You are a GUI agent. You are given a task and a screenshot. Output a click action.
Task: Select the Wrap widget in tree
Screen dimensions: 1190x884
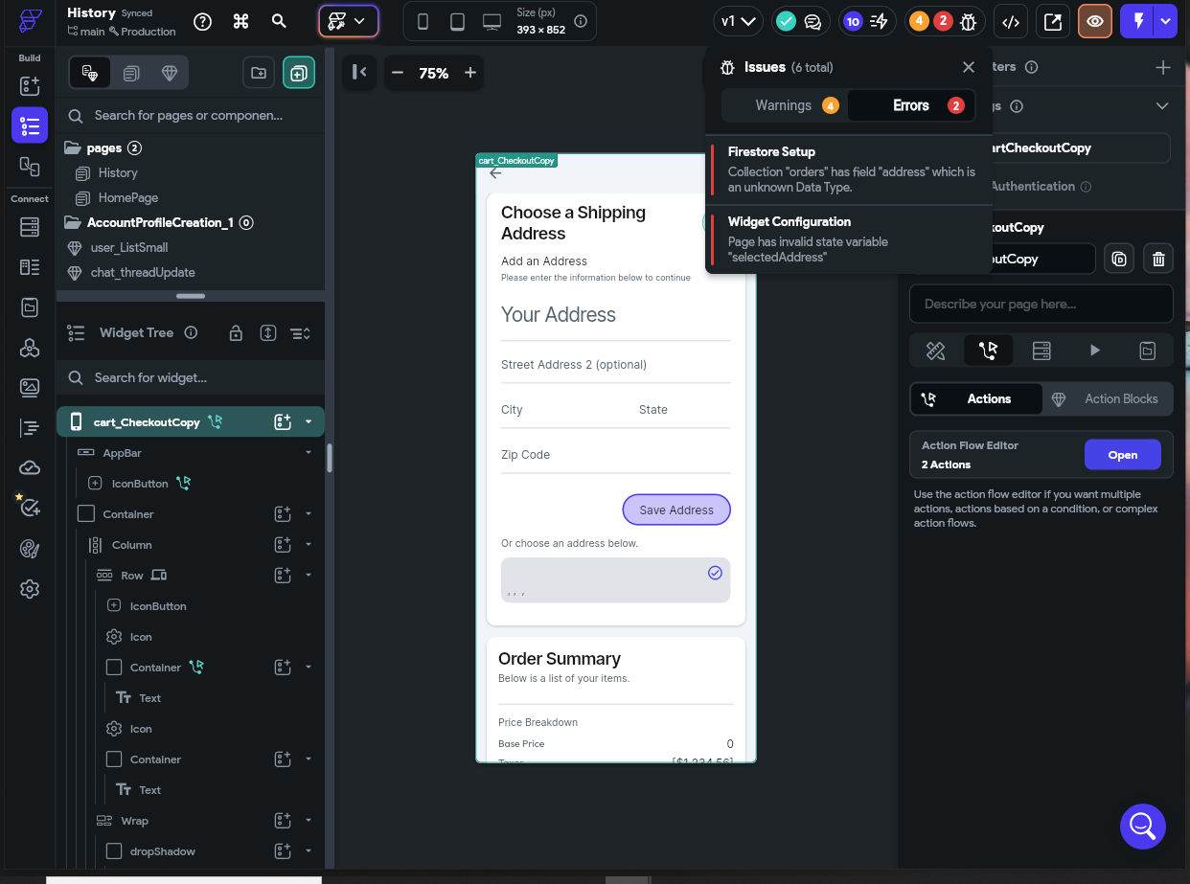[134, 821]
